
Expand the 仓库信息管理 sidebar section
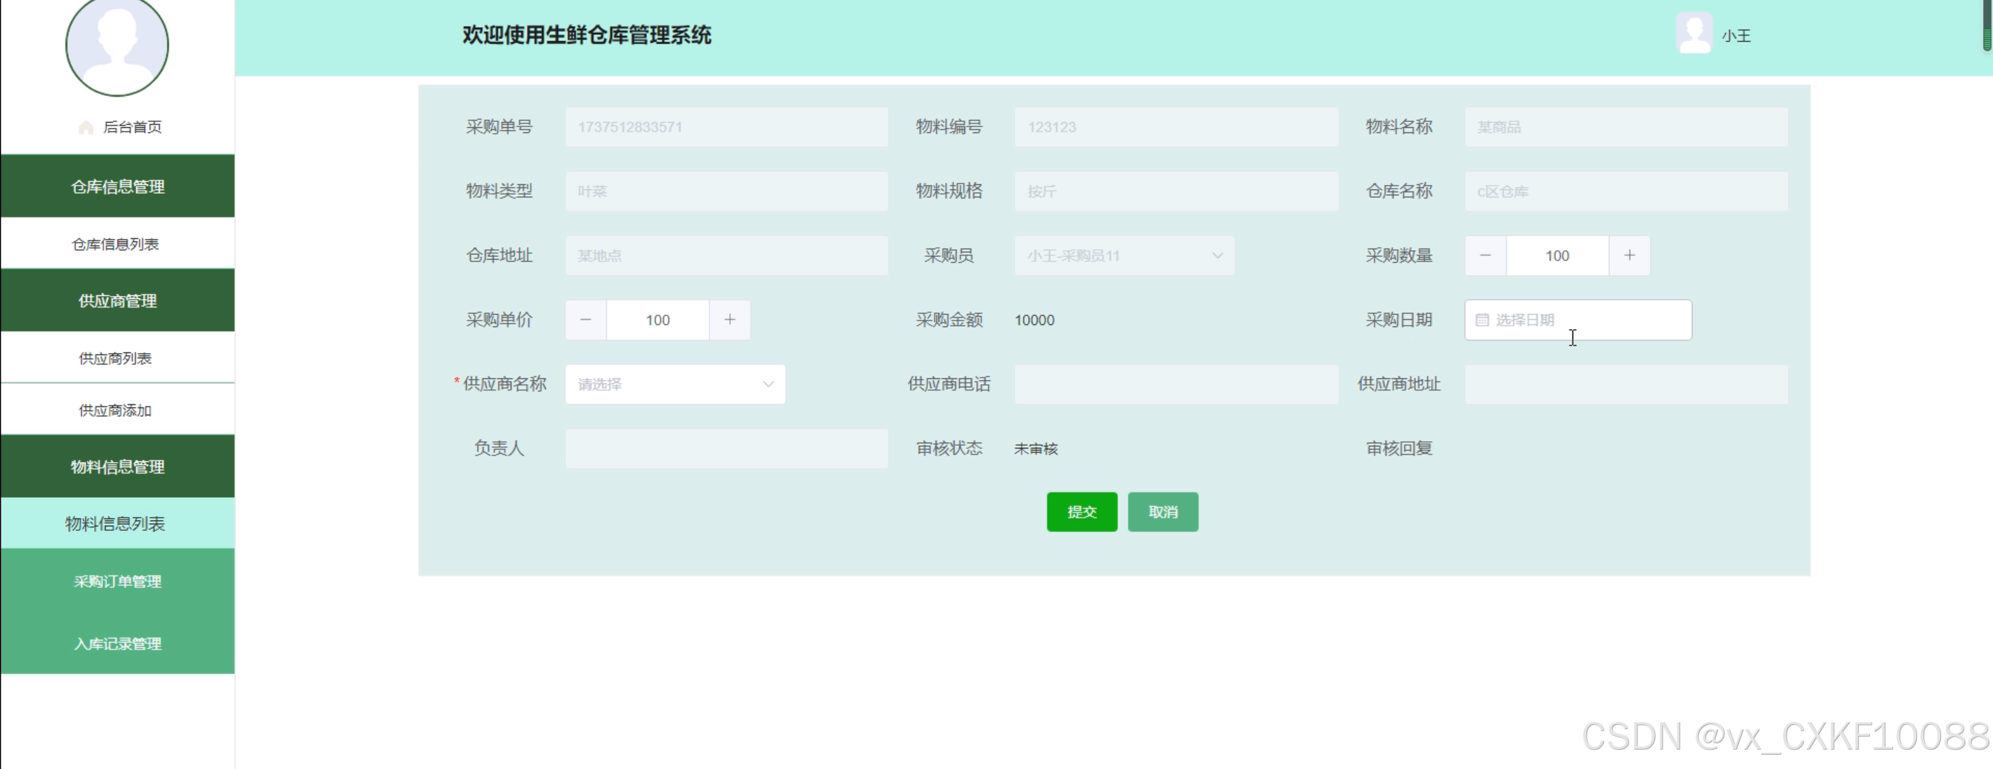click(117, 186)
